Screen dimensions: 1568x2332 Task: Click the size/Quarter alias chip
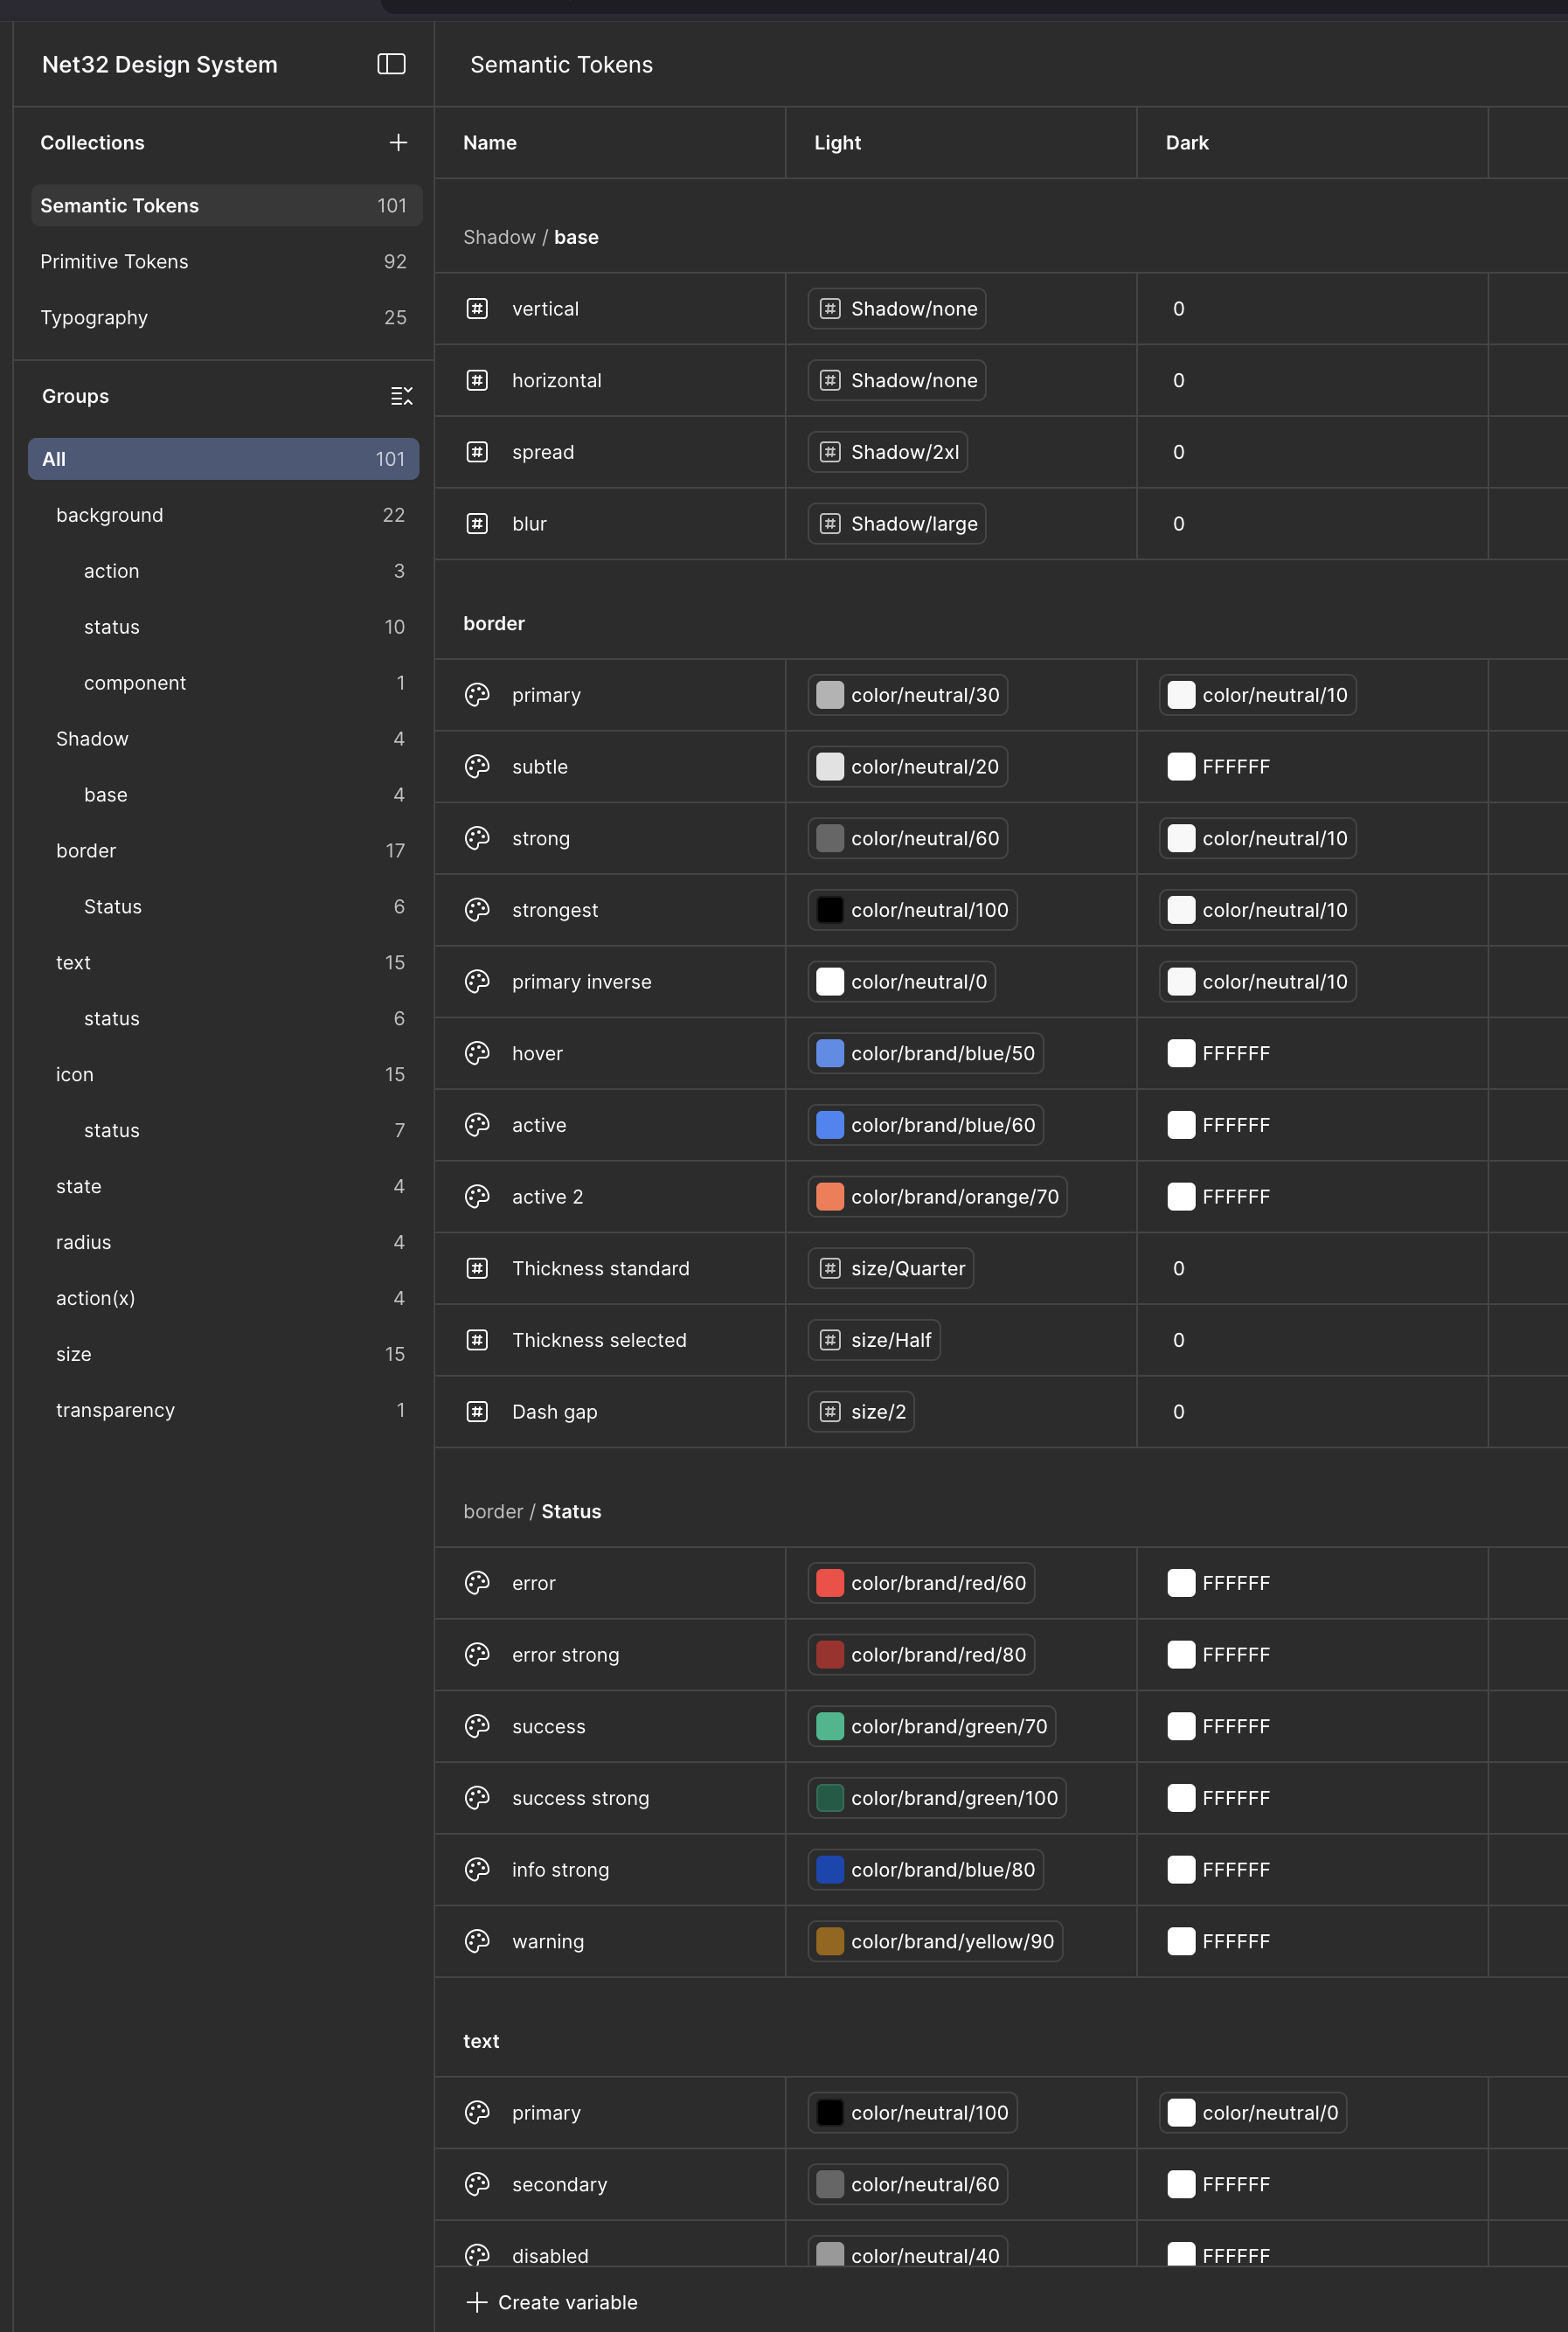coord(891,1268)
